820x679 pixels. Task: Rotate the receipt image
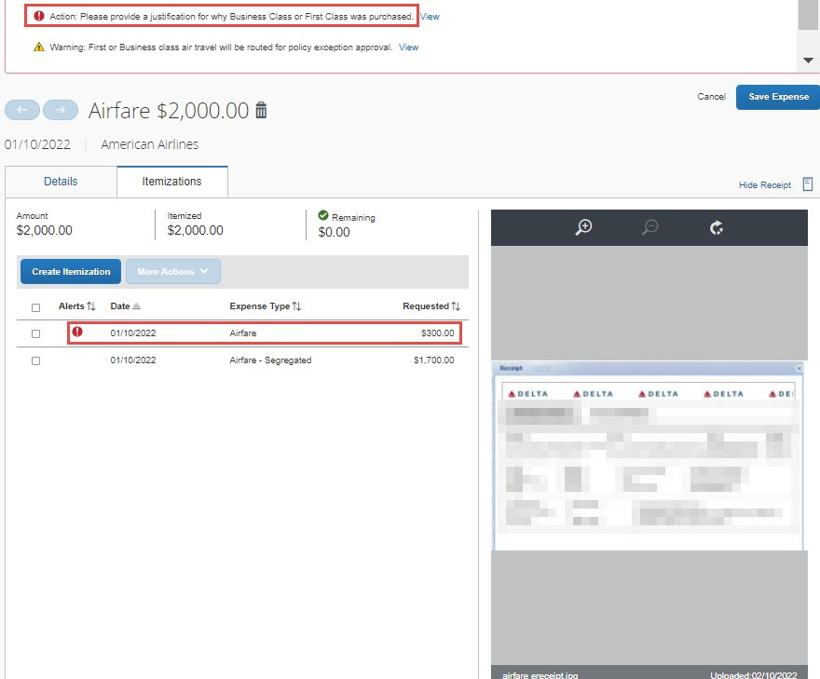click(x=717, y=226)
